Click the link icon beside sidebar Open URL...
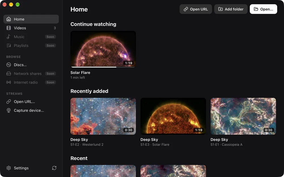 coord(9,102)
